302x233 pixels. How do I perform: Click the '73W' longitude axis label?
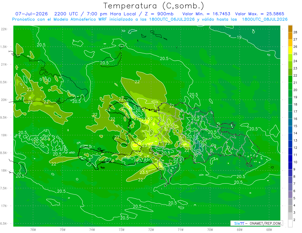click(122, 230)
